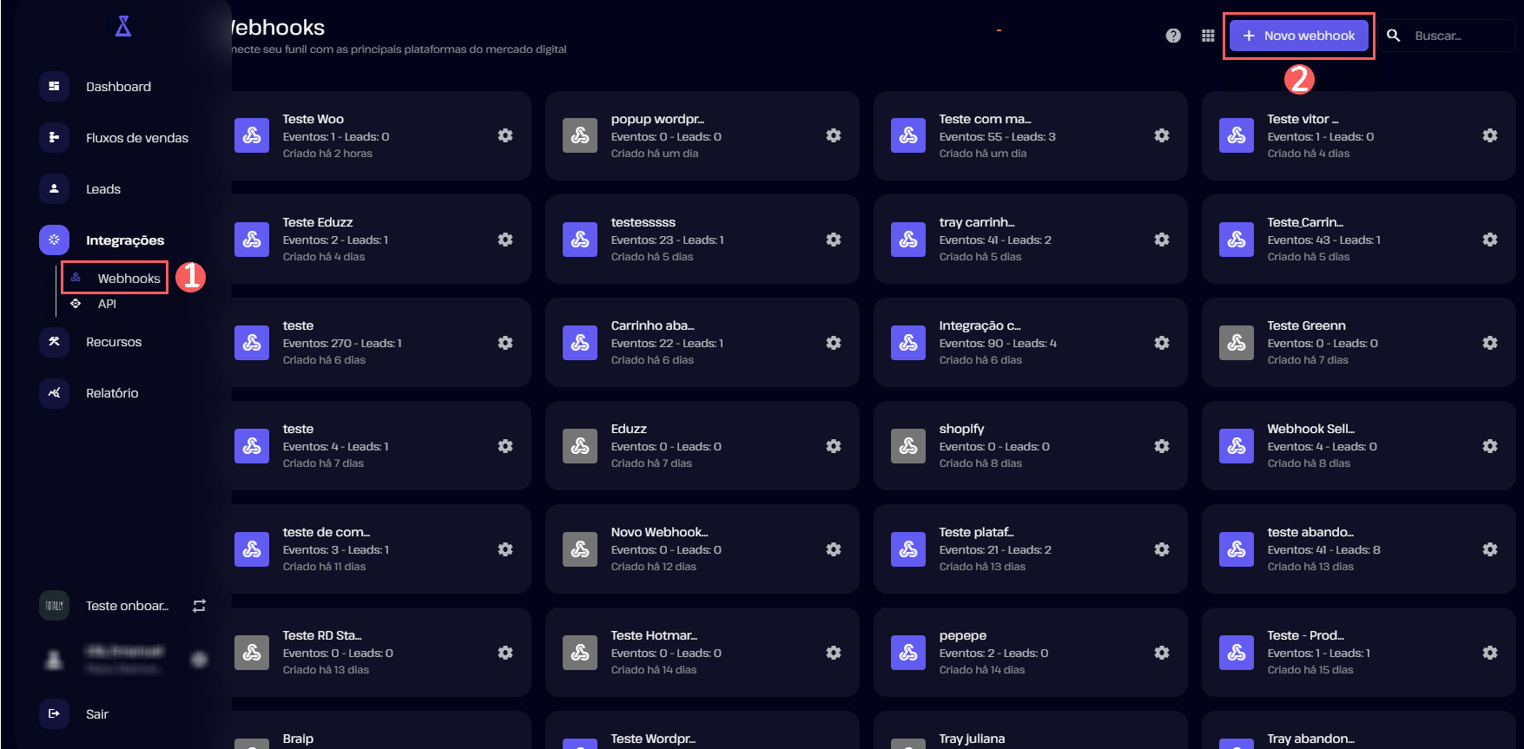
Task: Open gear settings for pepepe webhook
Action: click(1161, 653)
